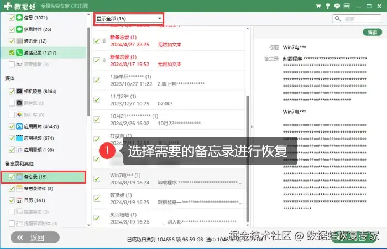The width and height of the screenshot is (387, 249).
Task: Click the 编辑 button
Action: (372, 32)
